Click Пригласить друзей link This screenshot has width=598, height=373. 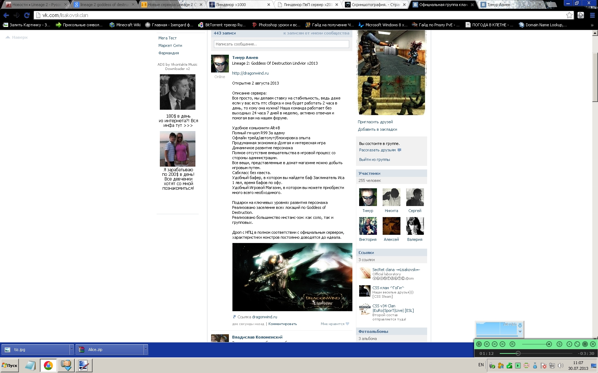click(375, 122)
